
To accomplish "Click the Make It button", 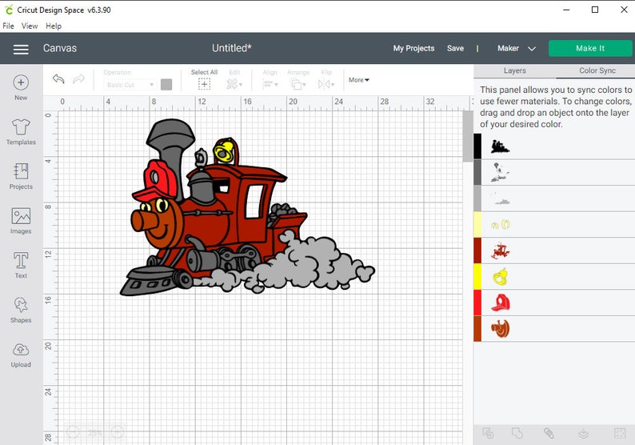I will [590, 48].
